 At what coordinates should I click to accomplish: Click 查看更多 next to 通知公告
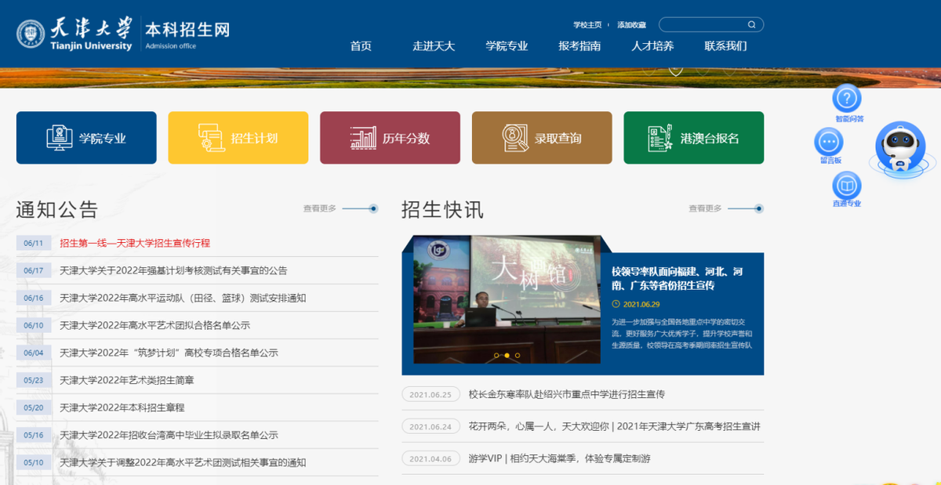[320, 208]
